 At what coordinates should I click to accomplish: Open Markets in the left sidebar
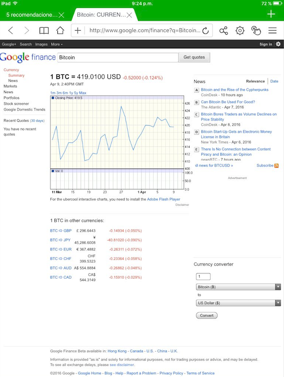tap(10, 86)
